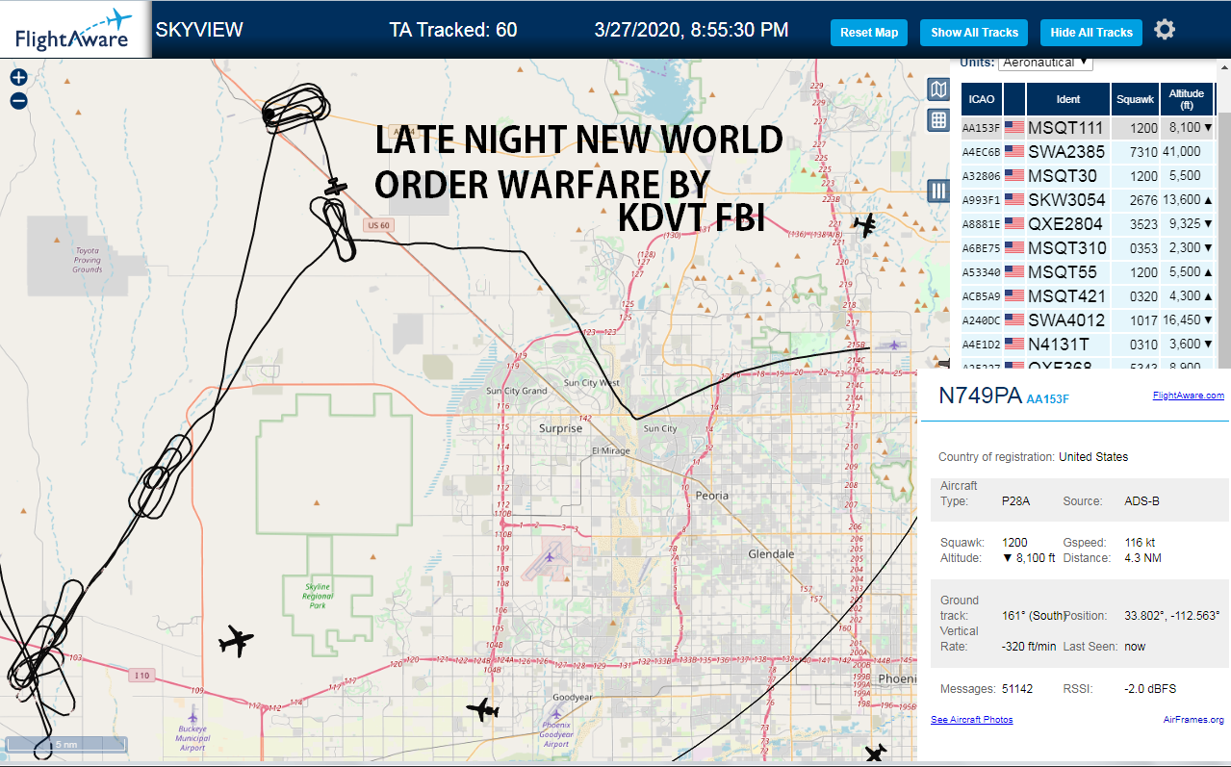Click the SKYVIEW title
The image size is (1231, 767).
199,30
